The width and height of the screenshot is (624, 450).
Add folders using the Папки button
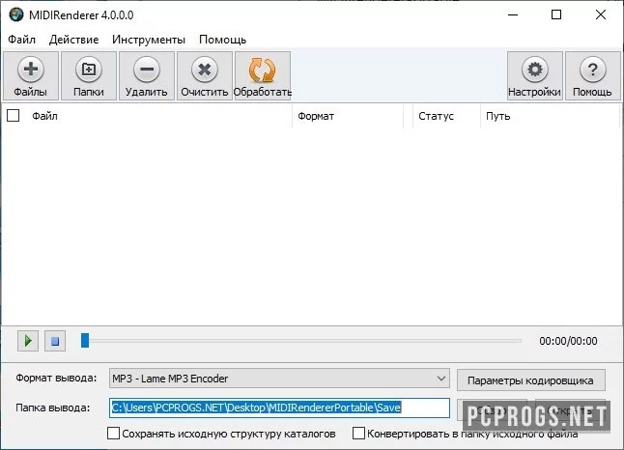point(89,76)
